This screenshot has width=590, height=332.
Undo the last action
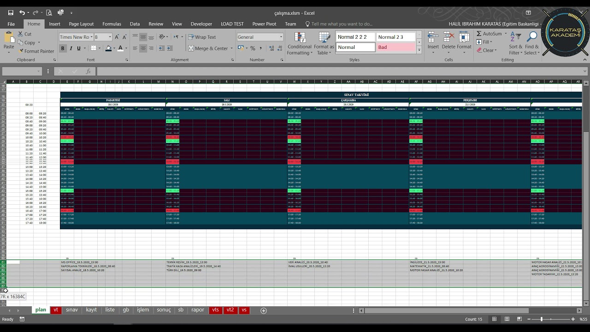click(22, 13)
